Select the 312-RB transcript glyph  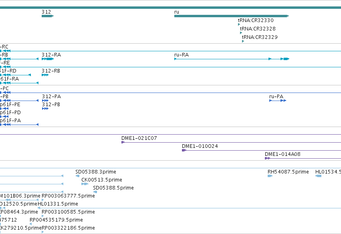click(x=45, y=75)
